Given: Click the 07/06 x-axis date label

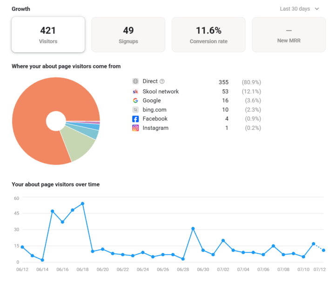Looking at the screenshot, I should point(263,270).
